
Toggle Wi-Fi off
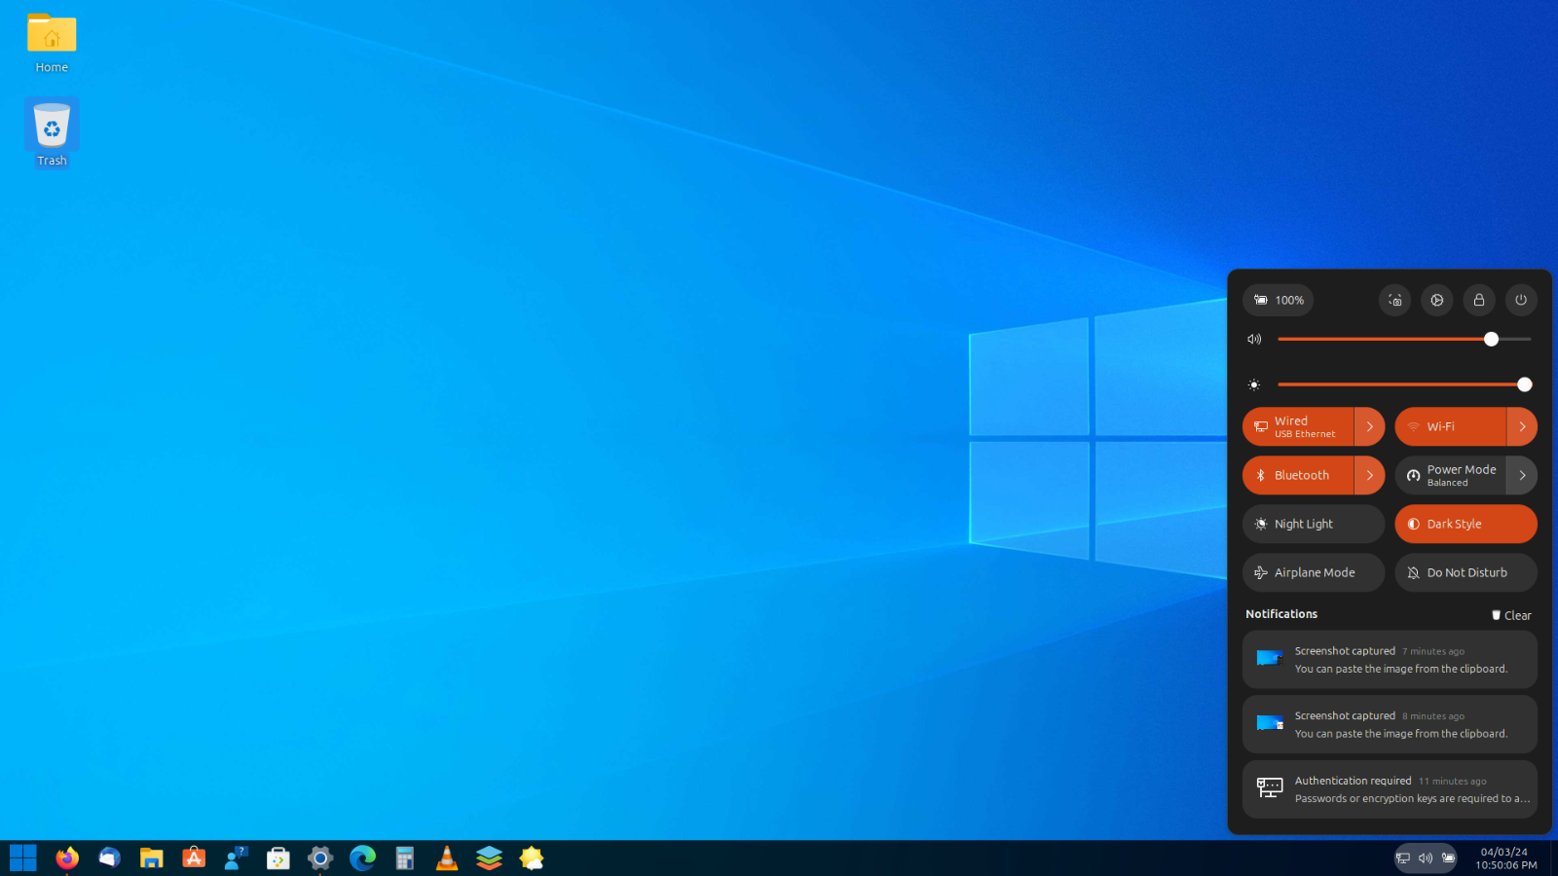1451,426
